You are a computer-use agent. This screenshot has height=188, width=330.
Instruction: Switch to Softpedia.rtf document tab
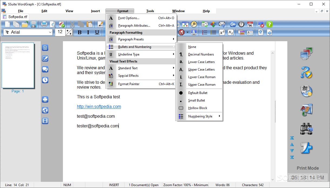pos(15,17)
